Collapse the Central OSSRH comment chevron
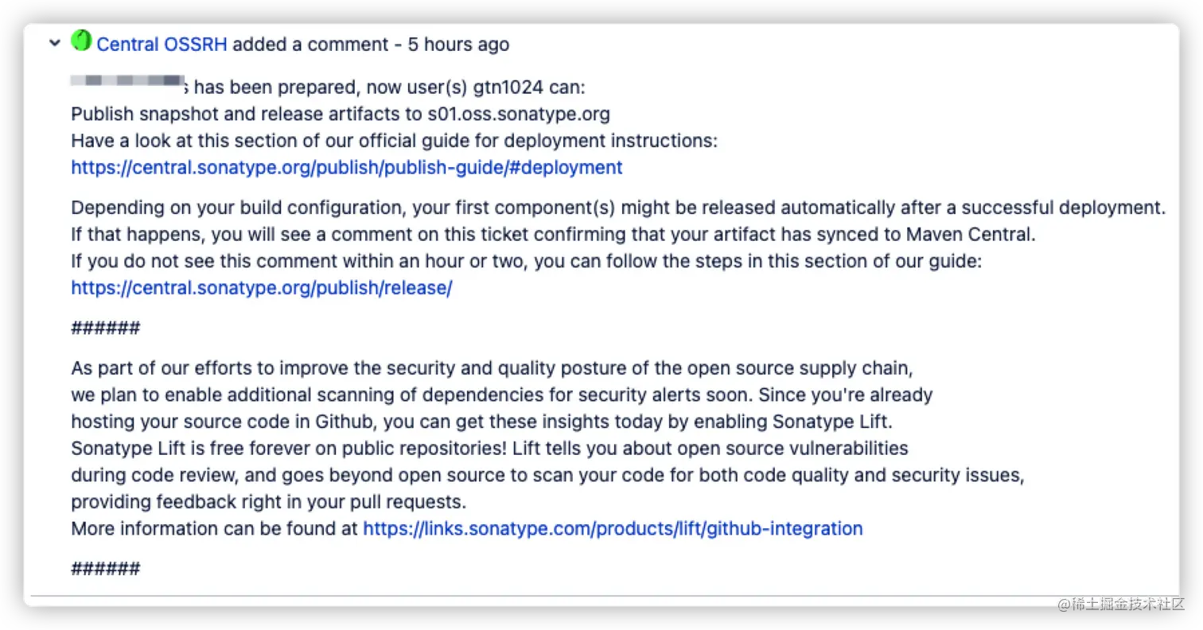This screenshot has height=630, width=1203. tap(54, 43)
